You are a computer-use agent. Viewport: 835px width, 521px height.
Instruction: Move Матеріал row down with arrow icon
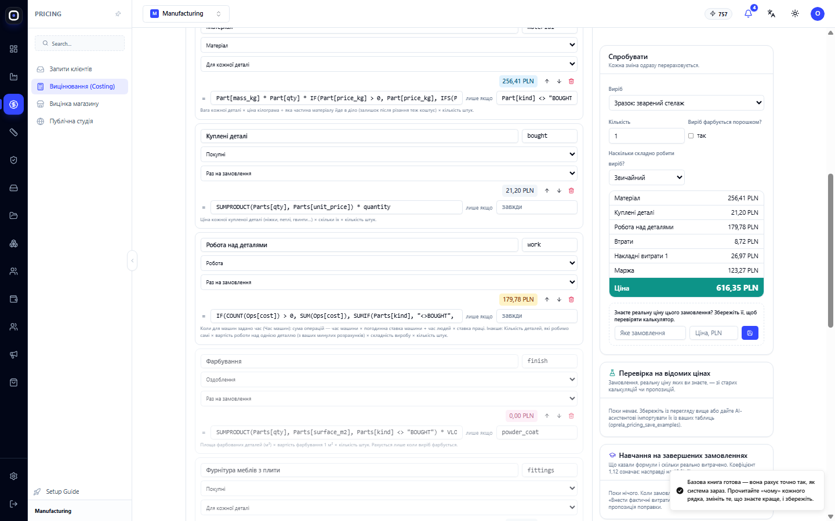click(559, 81)
